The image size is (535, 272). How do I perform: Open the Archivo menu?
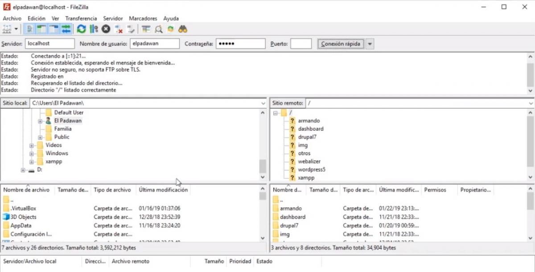[x=12, y=18]
